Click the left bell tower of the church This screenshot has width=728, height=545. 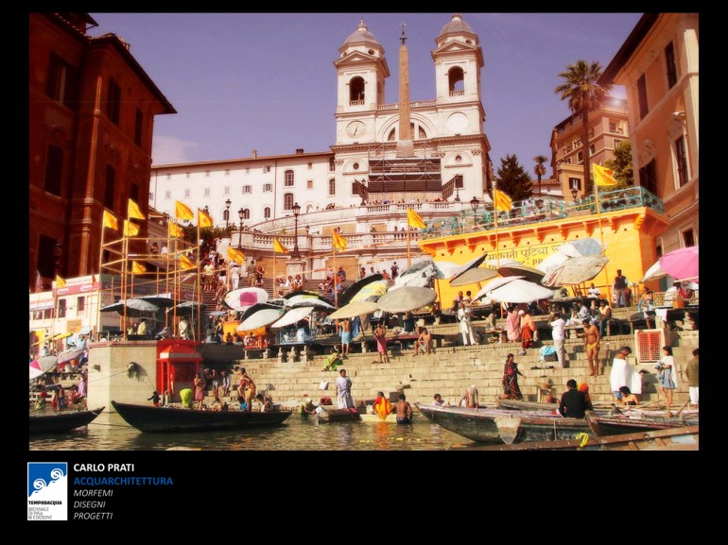360,85
